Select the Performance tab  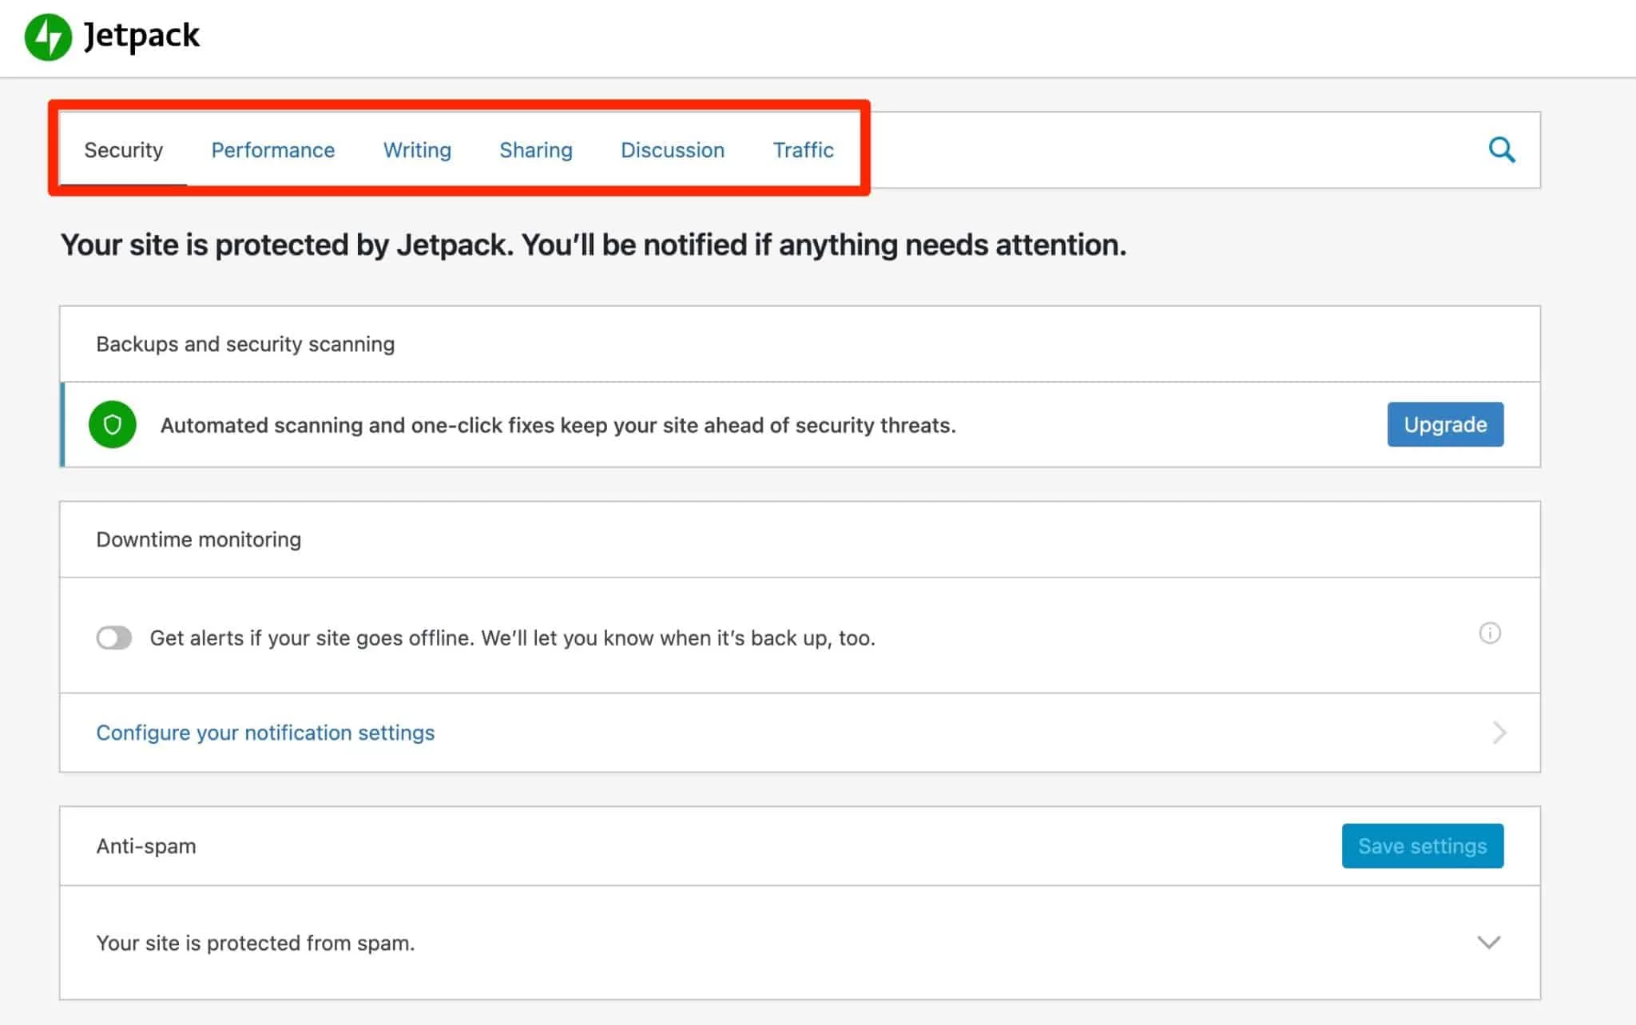tap(272, 150)
